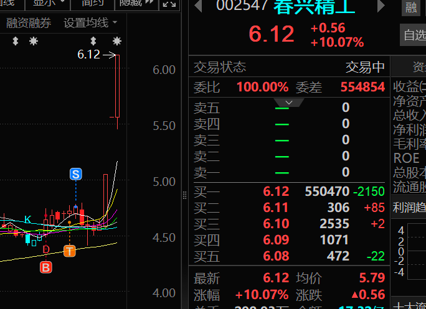
Task: Collapse order book with chevron handle
Action: 289,103
